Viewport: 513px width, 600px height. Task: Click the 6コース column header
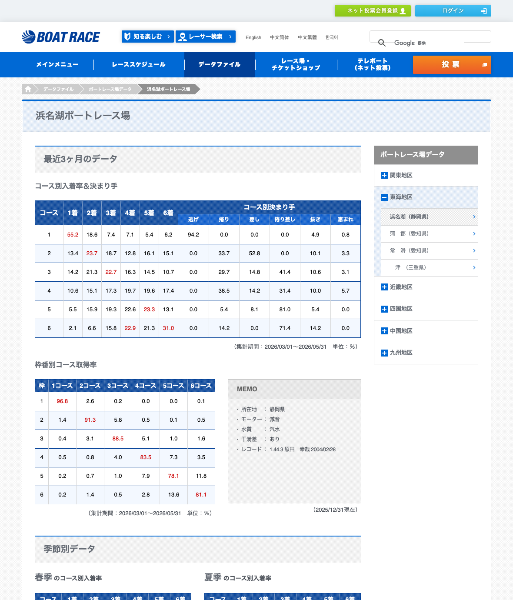pos(201,386)
